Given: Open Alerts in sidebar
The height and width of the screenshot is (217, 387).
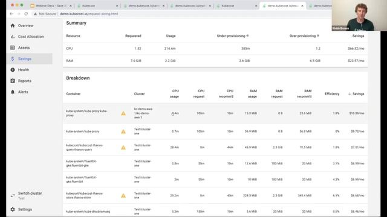Looking at the screenshot, I should point(23,92).
